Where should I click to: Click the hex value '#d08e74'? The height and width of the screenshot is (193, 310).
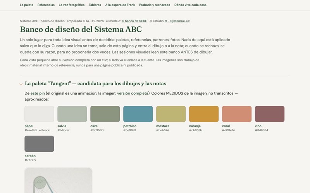pyautogui.click(x=228, y=130)
